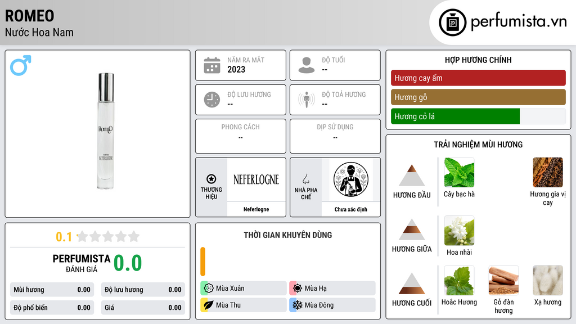Click the Hương giữa pyramid icon
This screenshot has width=576, height=324.
[x=412, y=229]
